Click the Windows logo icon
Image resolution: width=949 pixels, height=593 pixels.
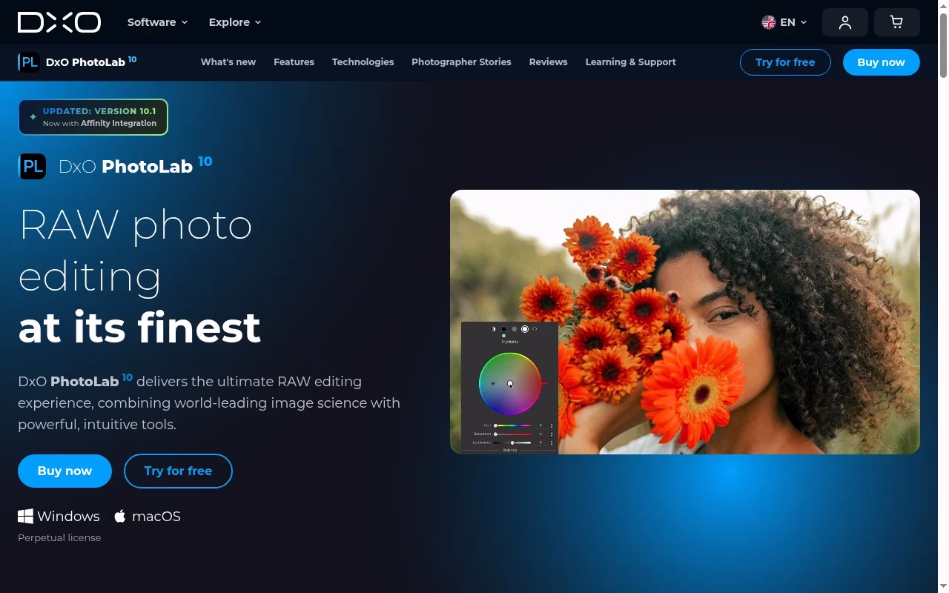(25, 516)
